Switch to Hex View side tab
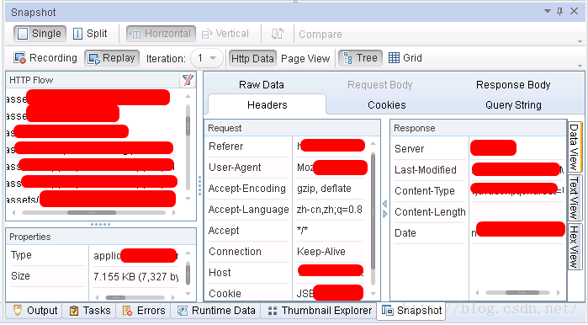 point(575,248)
